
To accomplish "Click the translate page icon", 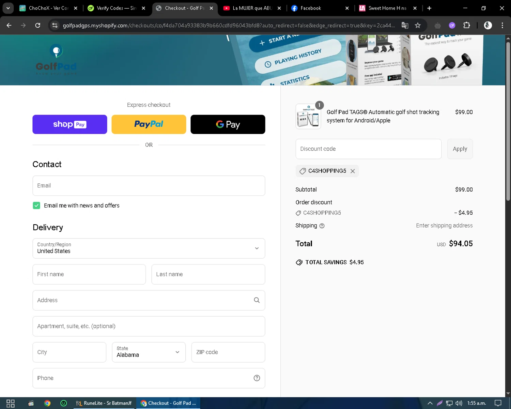I will coord(405,25).
